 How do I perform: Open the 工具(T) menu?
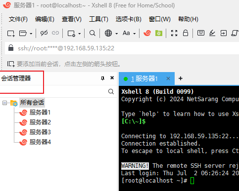click(98, 19)
